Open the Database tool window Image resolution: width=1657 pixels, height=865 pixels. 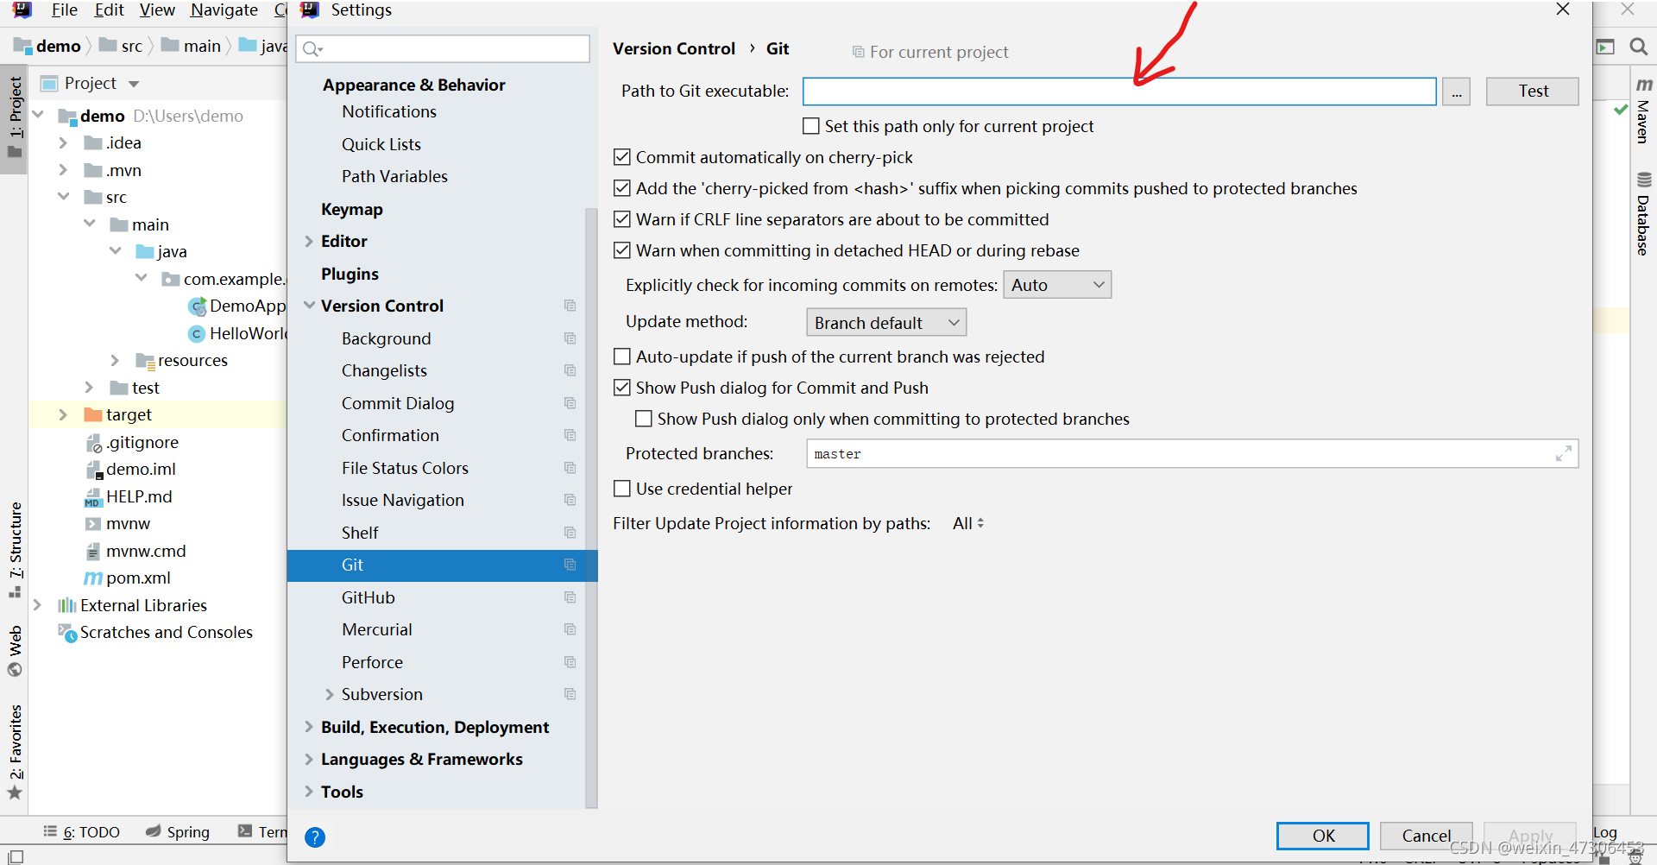1643,214
